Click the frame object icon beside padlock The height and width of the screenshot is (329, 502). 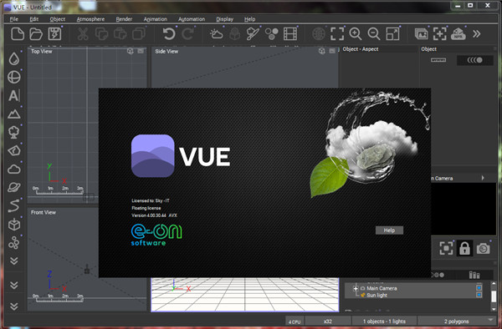click(446, 248)
